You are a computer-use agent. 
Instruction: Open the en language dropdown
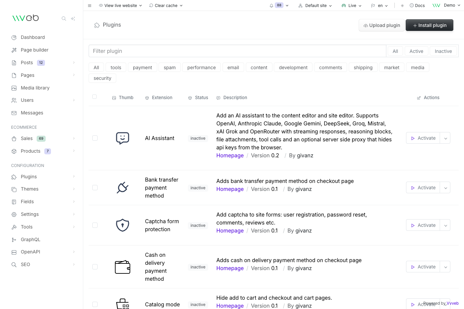pos(379,6)
